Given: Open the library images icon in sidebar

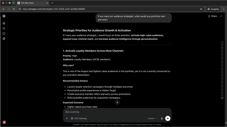Looking at the screenshot, I should tap(4, 39).
